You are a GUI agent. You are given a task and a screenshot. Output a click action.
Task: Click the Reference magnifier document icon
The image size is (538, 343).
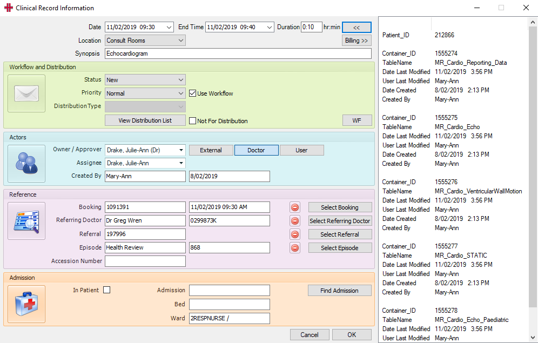tap(26, 221)
